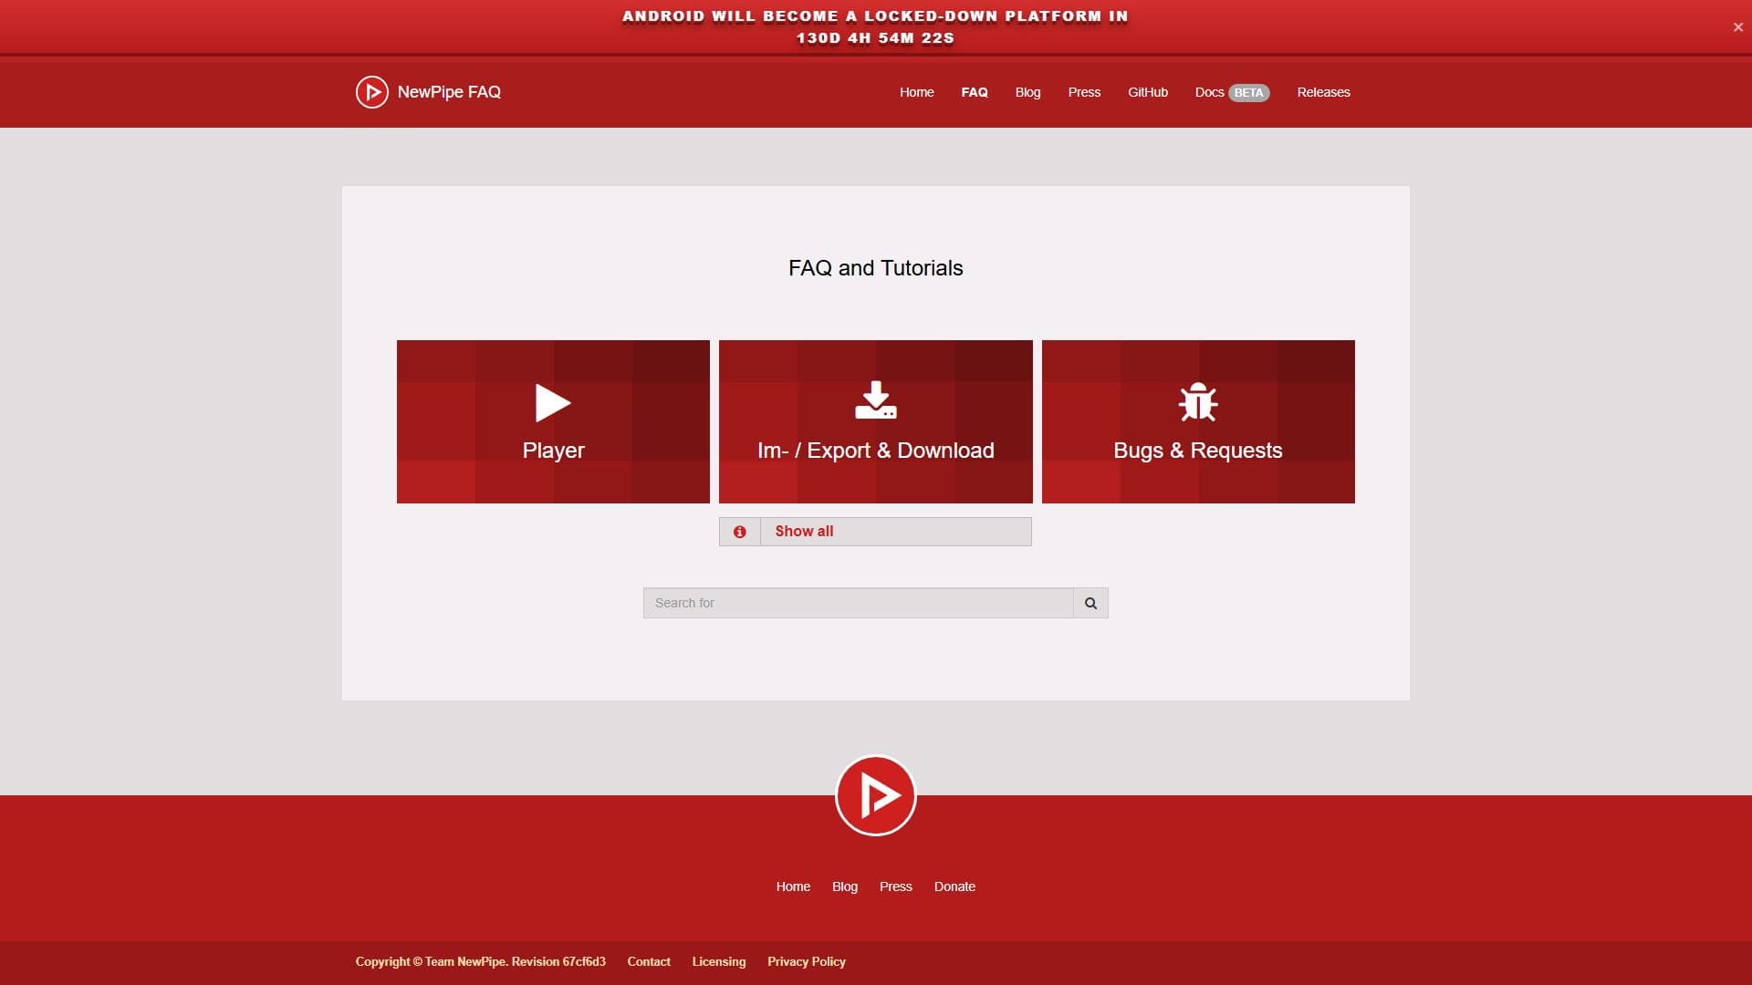Open the Blog nav item in the header
Image resolution: width=1752 pixels, height=985 pixels.
1027,92
